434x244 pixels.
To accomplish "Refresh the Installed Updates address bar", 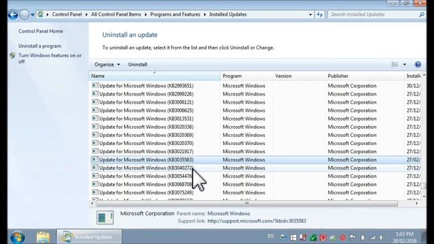I will coord(319,14).
